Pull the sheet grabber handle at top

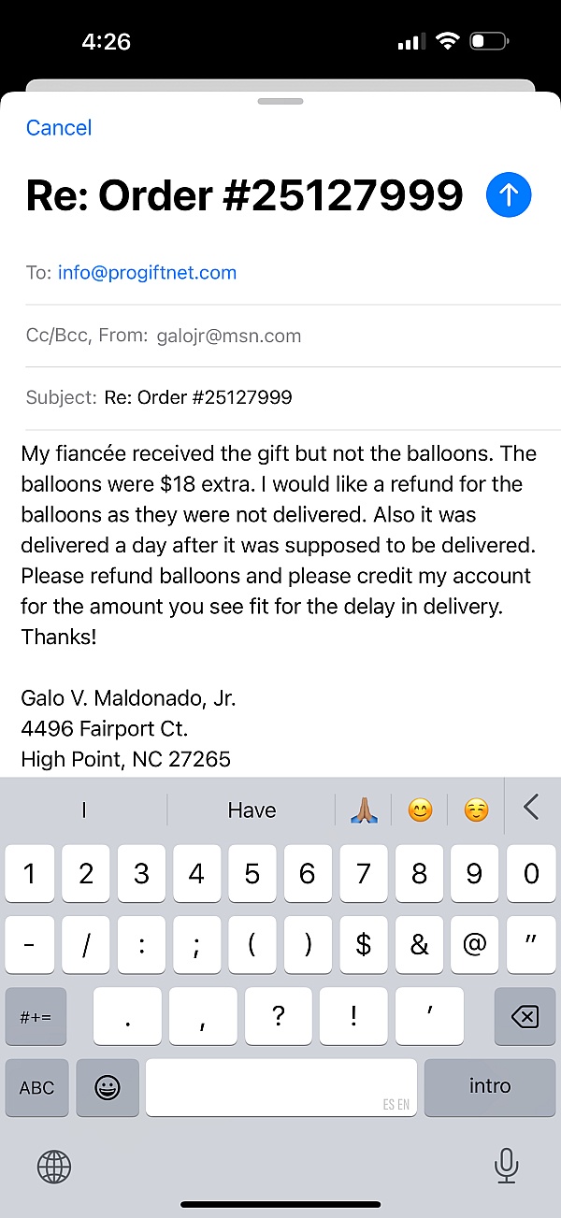280,101
